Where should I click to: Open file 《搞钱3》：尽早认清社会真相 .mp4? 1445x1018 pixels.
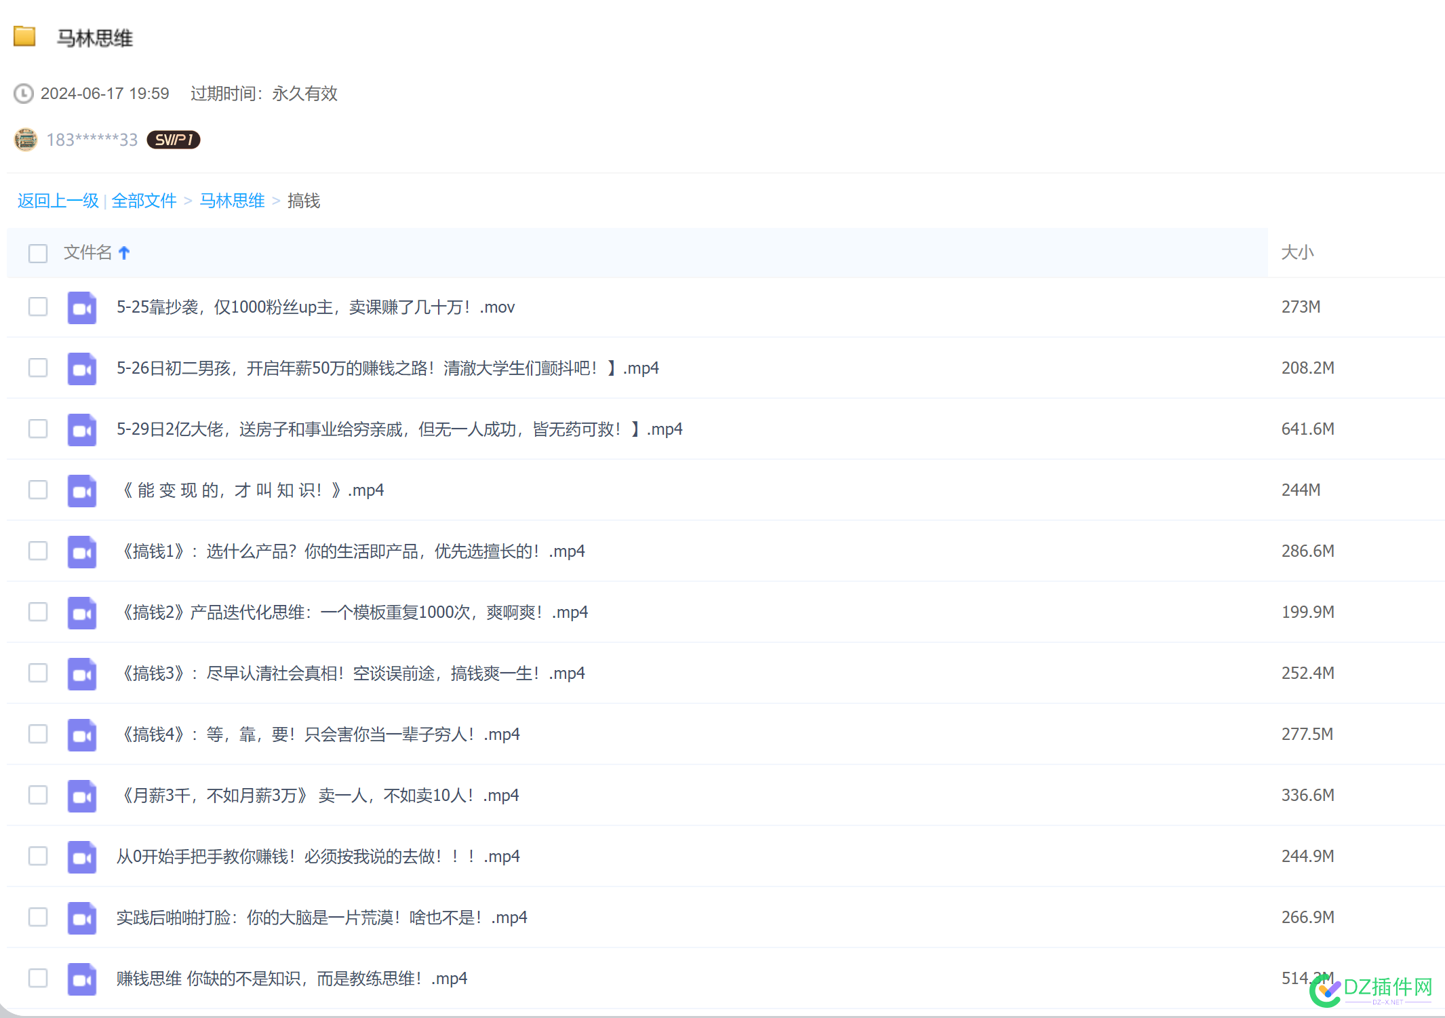tap(352, 673)
